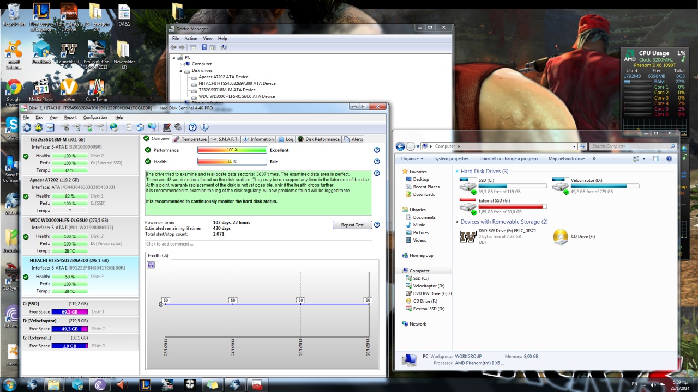Click the help icon next to Performance bar
The height and width of the screenshot is (392, 698).
tap(377, 150)
